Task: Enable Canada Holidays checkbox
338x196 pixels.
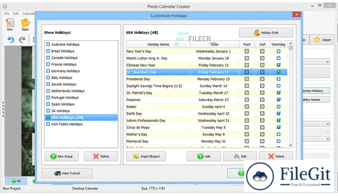Action: (x=48, y=58)
